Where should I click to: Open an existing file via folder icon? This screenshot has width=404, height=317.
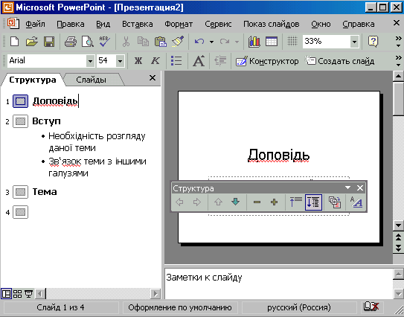coord(32,41)
